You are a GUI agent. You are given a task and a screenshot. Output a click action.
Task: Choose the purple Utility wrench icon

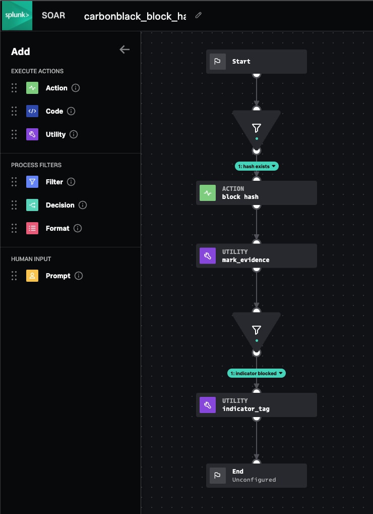coord(32,134)
